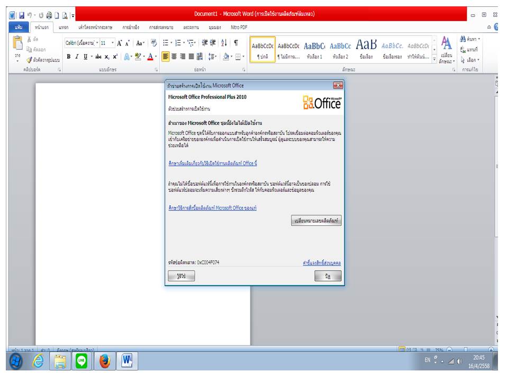Open Customize Quick Access Toolbar arrow
This screenshot has height=381, width=508.
(73, 15)
